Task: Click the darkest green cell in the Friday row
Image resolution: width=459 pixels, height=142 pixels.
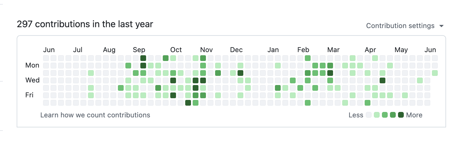Action: (x=173, y=95)
